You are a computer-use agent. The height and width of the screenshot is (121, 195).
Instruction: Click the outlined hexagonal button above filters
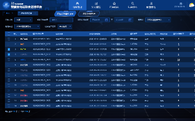(x=89, y=14)
